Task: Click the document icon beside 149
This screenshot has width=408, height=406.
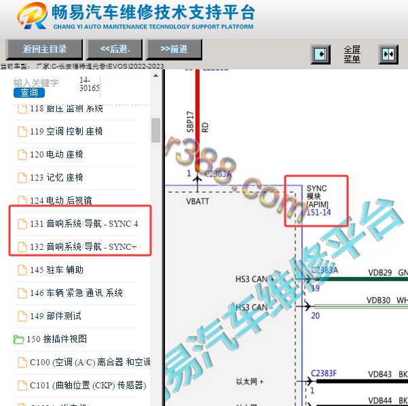Action: click(22, 316)
